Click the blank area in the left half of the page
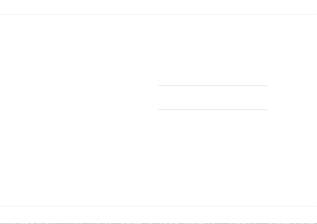 click(79, 110)
